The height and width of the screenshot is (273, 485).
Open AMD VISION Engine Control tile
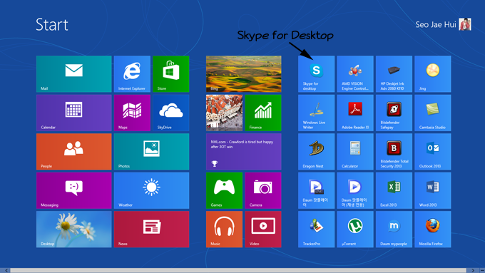coord(355,74)
